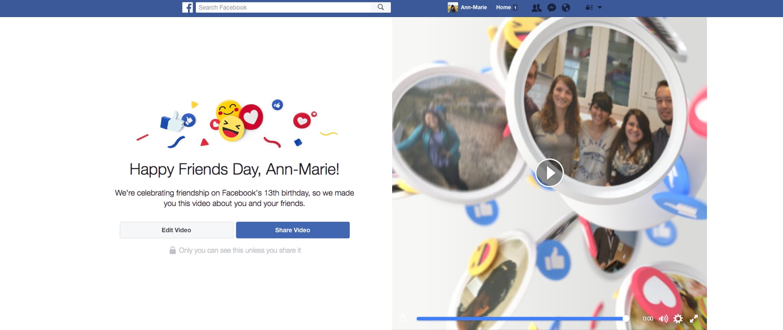Click the search magnifier button
This screenshot has height=330, width=783.
(x=381, y=7)
